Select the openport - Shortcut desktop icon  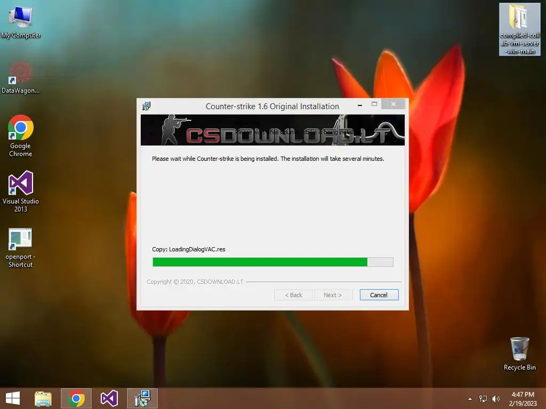21,248
